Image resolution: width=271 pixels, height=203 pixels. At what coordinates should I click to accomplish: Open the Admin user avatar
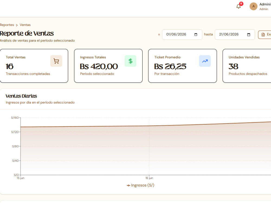tap(253, 6)
